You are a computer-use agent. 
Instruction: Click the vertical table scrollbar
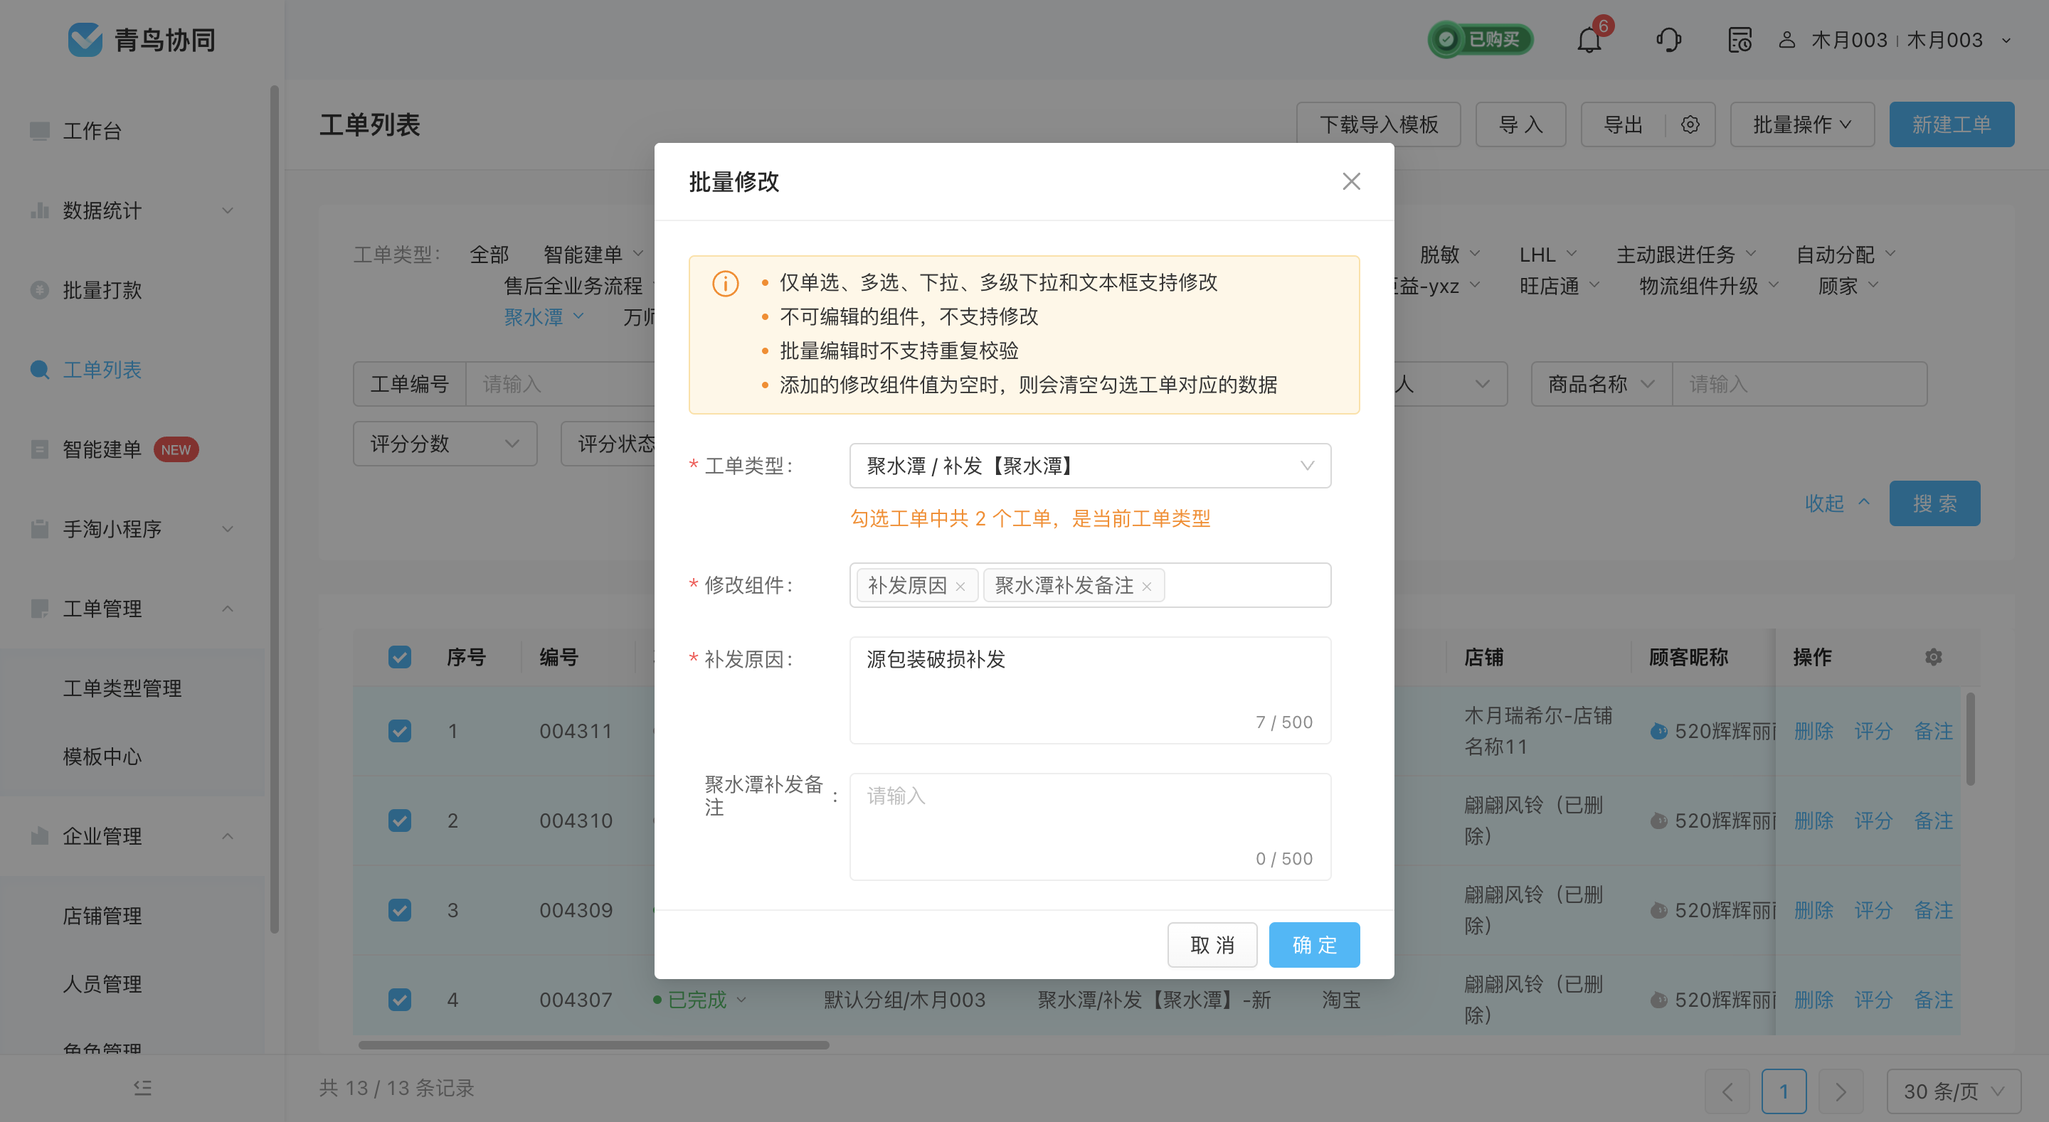pyautogui.click(x=1970, y=739)
